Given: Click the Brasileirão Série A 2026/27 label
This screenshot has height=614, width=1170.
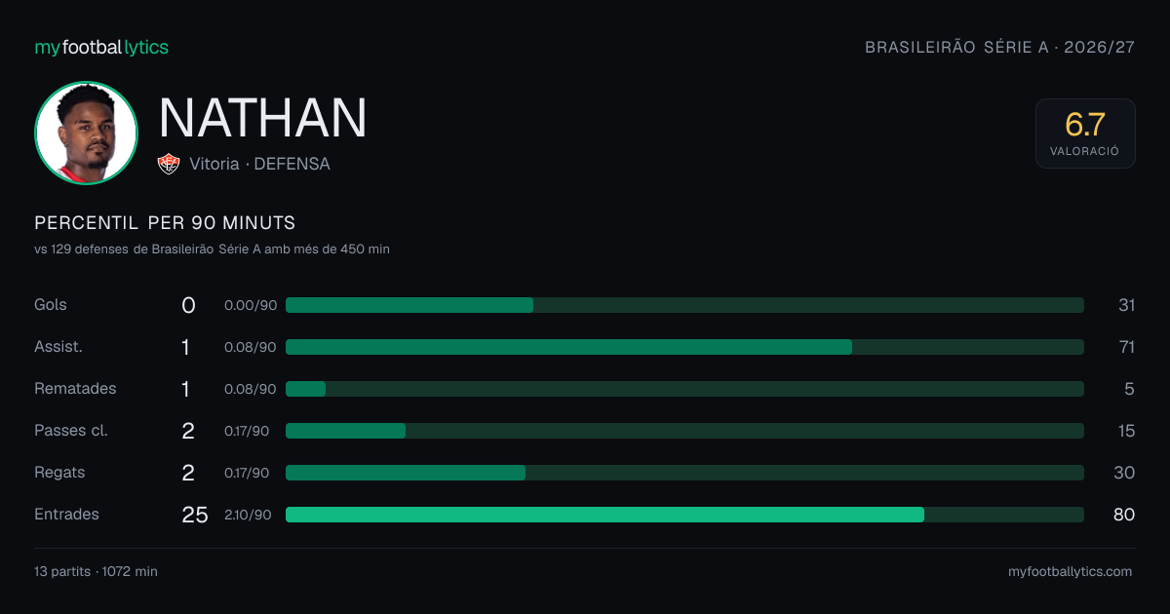Looking at the screenshot, I should coord(1000,47).
